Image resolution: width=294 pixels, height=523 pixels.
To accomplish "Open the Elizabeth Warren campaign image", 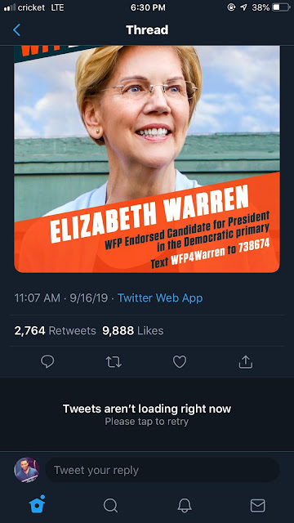I will coord(147,159).
